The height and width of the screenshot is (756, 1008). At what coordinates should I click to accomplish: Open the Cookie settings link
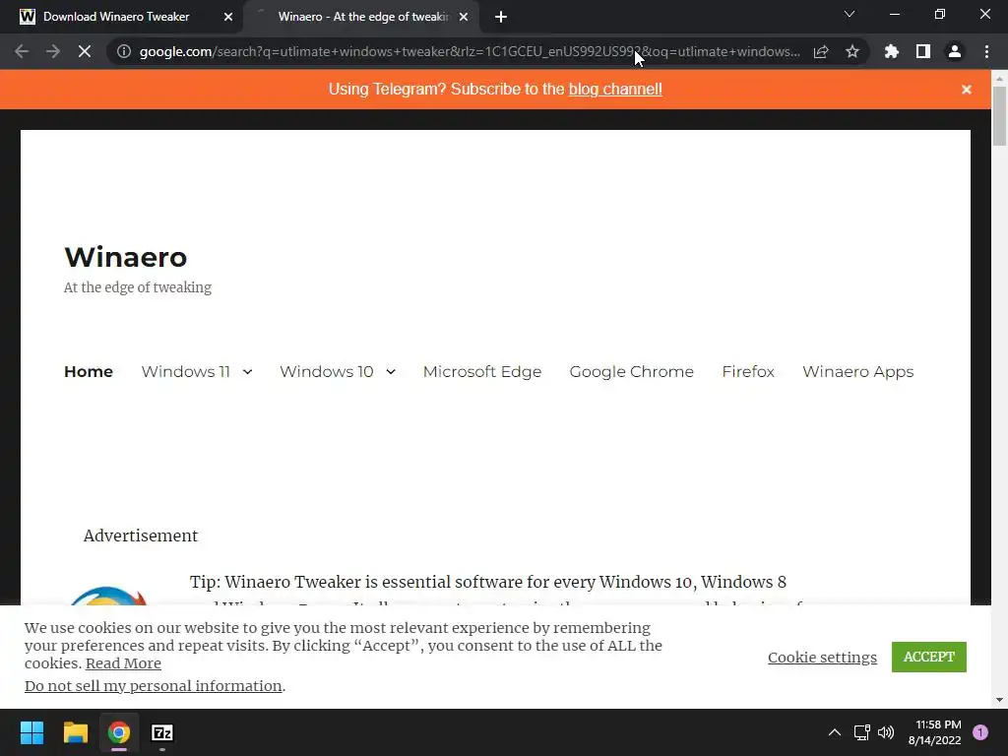click(822, 657)
